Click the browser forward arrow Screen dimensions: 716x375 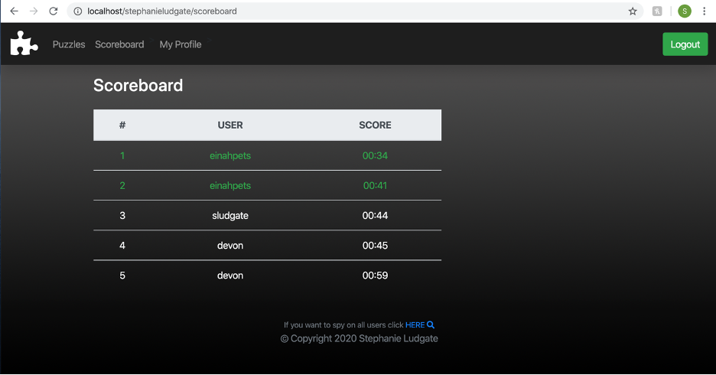pyautogui.click(x=34, y=11)
